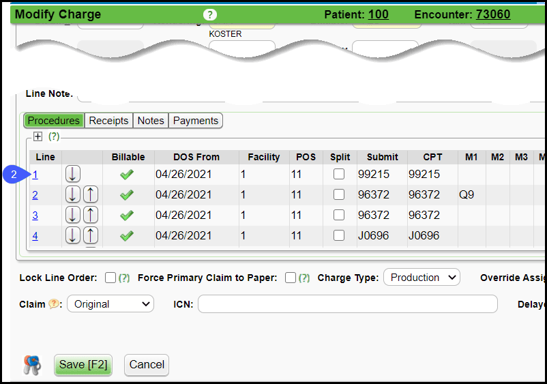
Task: Click the Claim help speech bubble icon
Action: (55, 304)
